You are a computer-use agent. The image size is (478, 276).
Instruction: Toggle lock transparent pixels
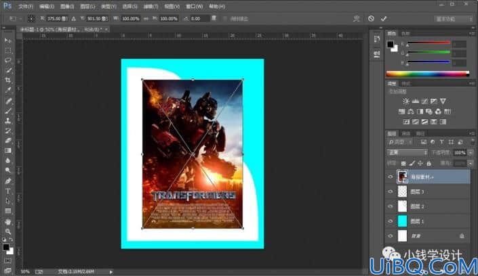pyautogui.click(x=403, y=164)
